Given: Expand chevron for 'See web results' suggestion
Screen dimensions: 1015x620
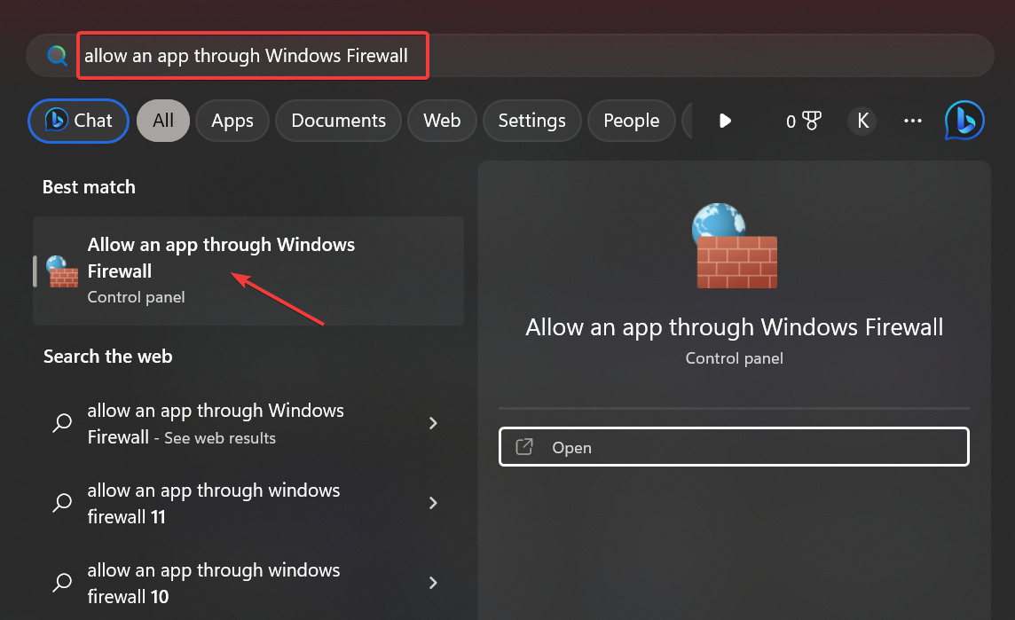Looking at the screenshot, I should tap(433, 423).
